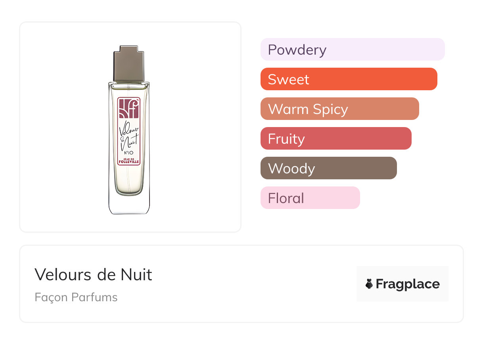Screen dimensions: 483x342
Task: Open the Velours de Nuit title
Action: pos(93,274)
